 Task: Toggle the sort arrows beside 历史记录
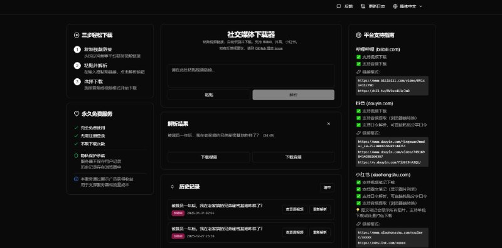(x=172, y=187)
